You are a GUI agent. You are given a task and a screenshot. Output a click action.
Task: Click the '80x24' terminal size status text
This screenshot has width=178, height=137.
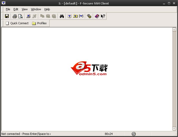coord(109,134)
